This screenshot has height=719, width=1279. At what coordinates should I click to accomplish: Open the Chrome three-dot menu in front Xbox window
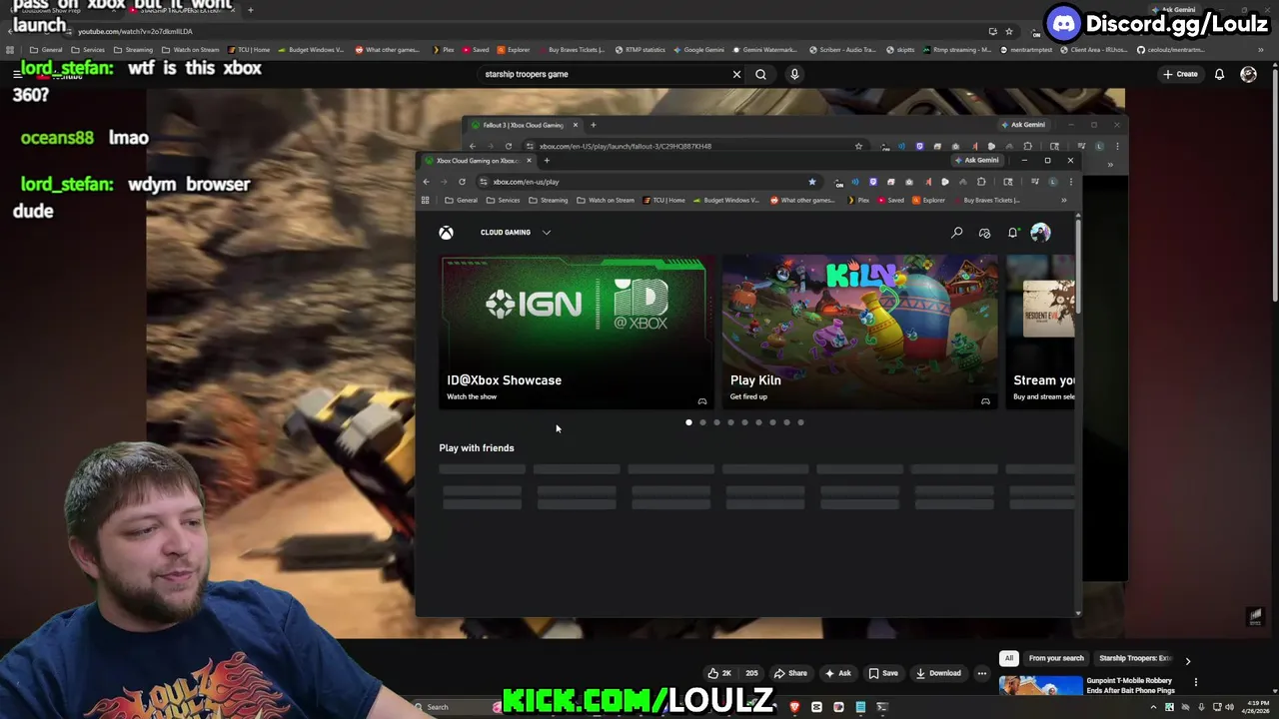pyautogui.click(x=1070, y=182)
